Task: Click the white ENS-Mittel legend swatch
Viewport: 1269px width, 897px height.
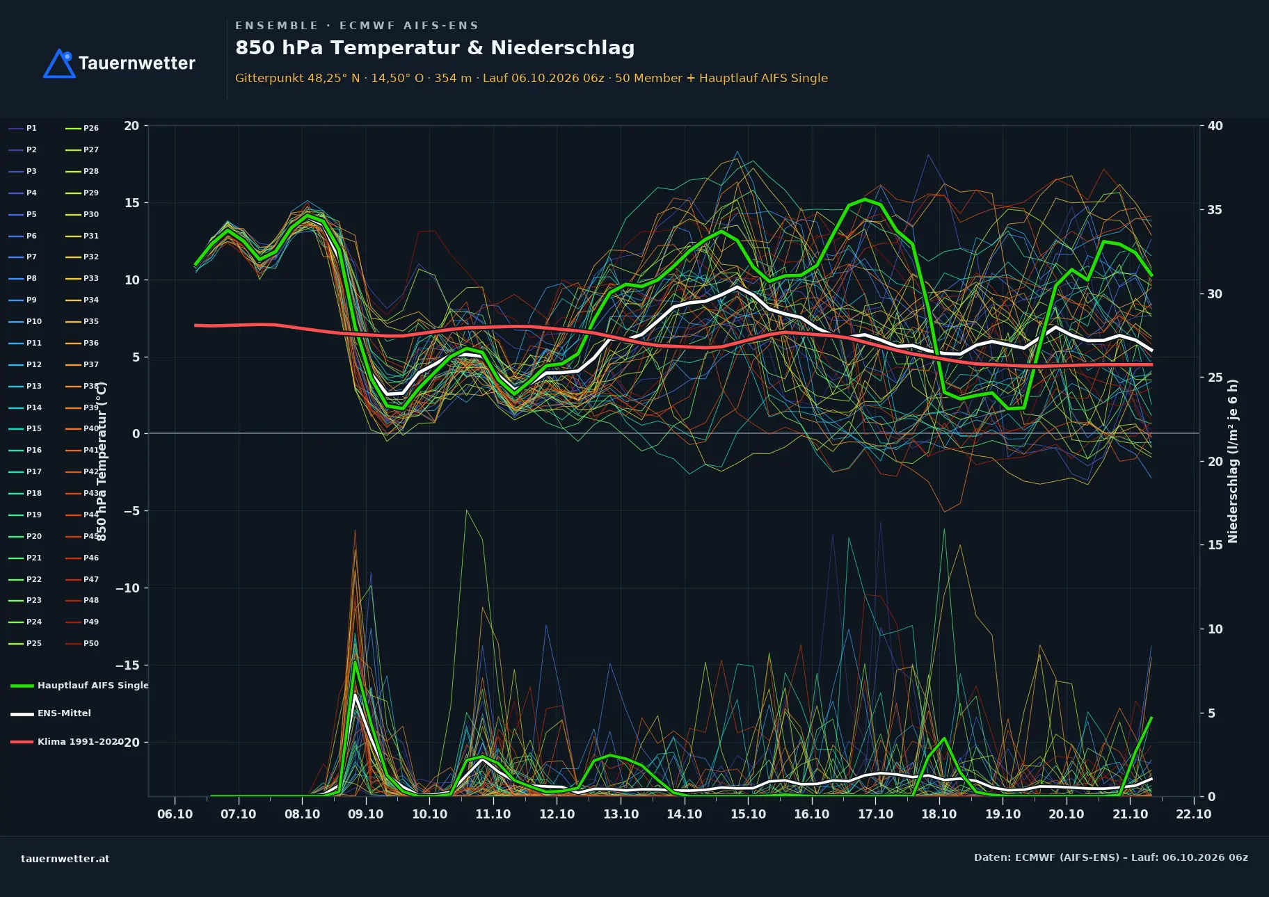Action: click(22, 713)
